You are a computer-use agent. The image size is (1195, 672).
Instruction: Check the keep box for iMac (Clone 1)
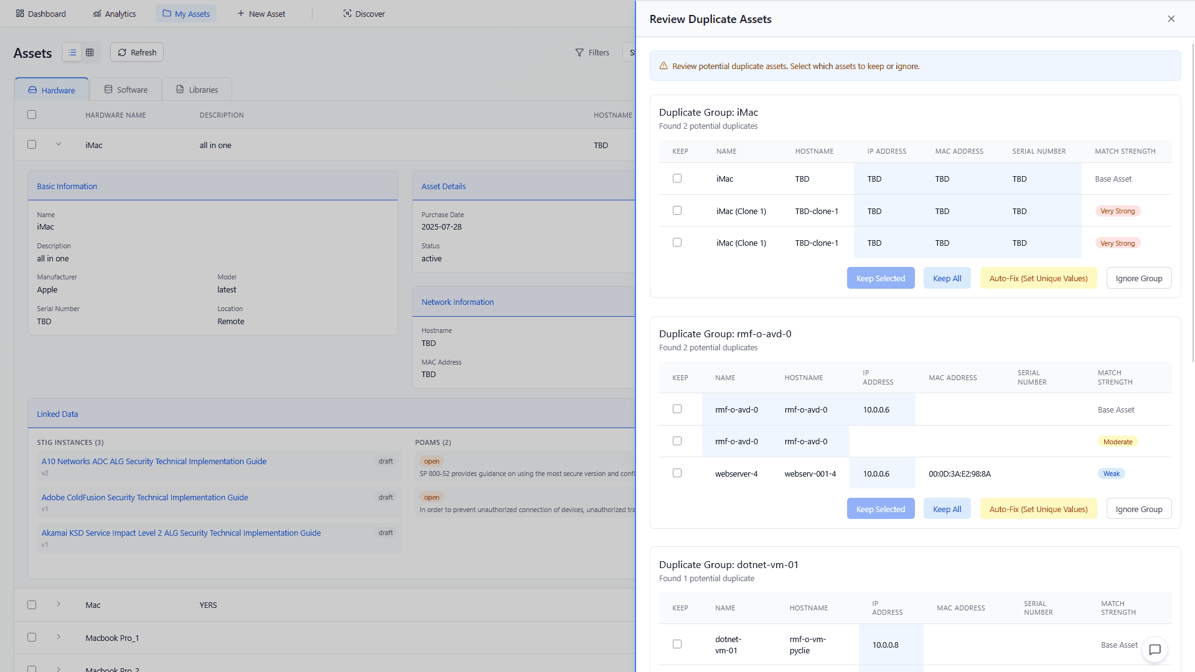(x=677, y=210)
